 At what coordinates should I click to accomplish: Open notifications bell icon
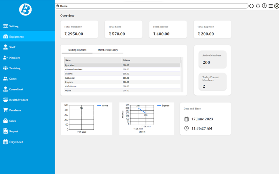pos(258,6)
